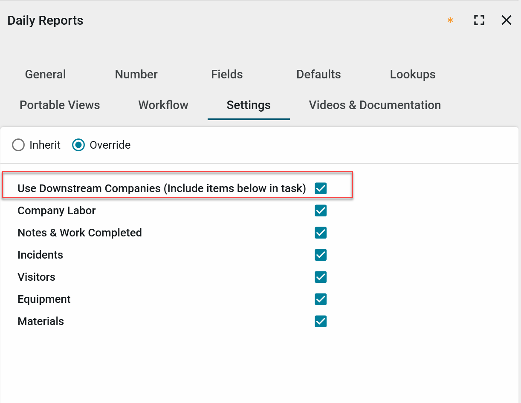
Task: Switch to the Workflow tab
Action: point(163,105)
